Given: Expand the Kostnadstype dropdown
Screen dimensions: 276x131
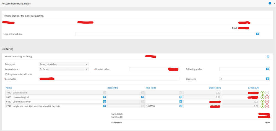Looking at the screenshot, I should [64, 69].
